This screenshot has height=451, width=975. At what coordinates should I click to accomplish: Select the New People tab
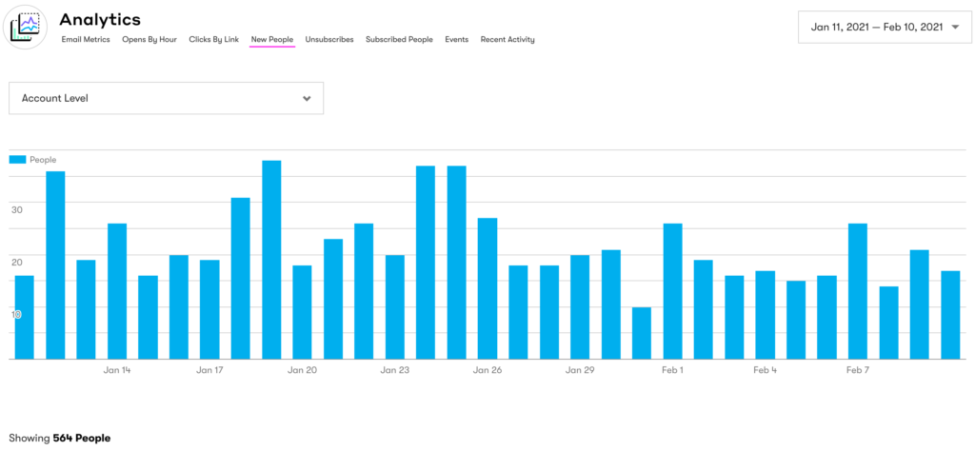tap(272, 40)
